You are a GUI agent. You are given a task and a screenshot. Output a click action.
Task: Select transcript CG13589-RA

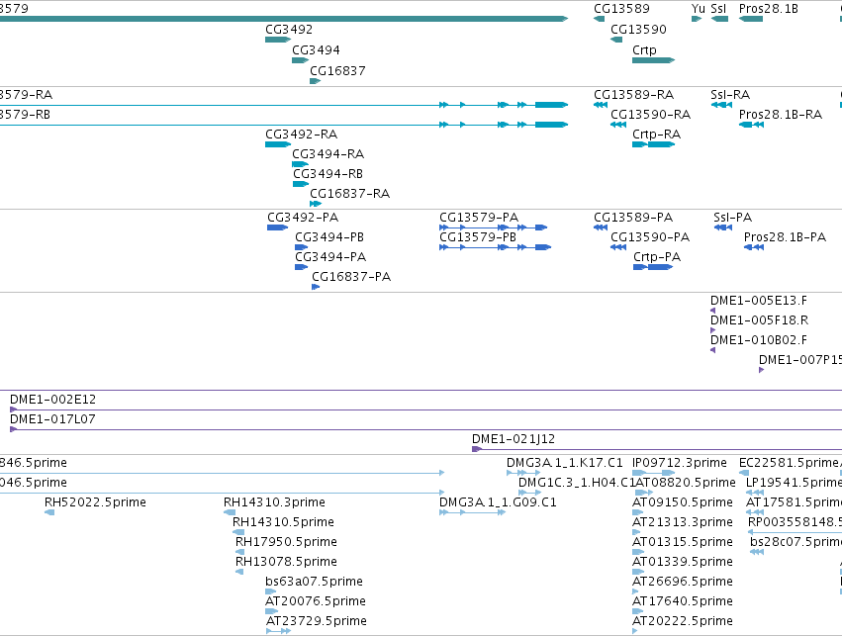click(x=601, y=105)
